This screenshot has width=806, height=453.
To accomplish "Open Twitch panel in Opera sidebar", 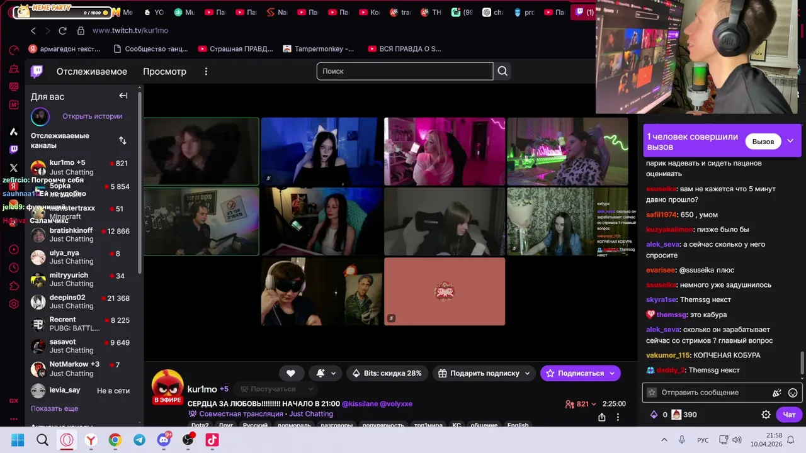I will coord(14,150).
